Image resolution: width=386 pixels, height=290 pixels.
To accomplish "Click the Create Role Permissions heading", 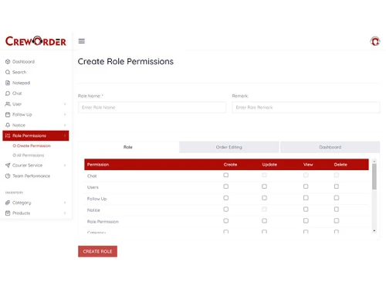I will (x=126, y=61).
